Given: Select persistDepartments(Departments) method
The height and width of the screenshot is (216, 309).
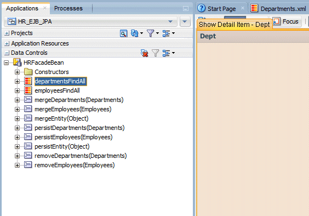Looking at the screenshot, I should pyautogui.click(x=79, y=128).
